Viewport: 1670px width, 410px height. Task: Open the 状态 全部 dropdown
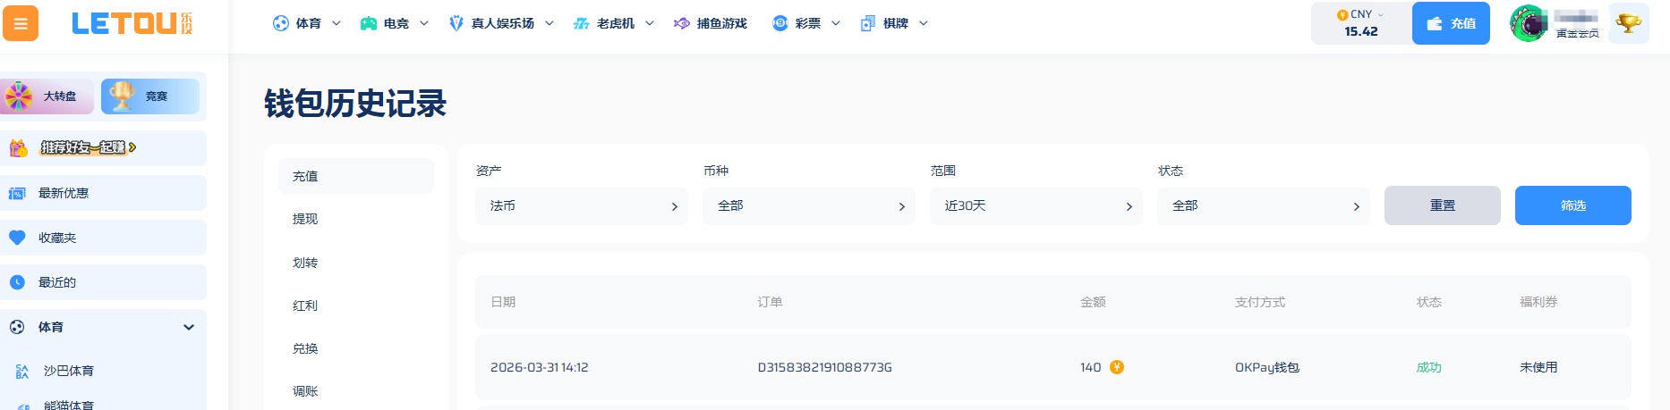point(1264,205)
